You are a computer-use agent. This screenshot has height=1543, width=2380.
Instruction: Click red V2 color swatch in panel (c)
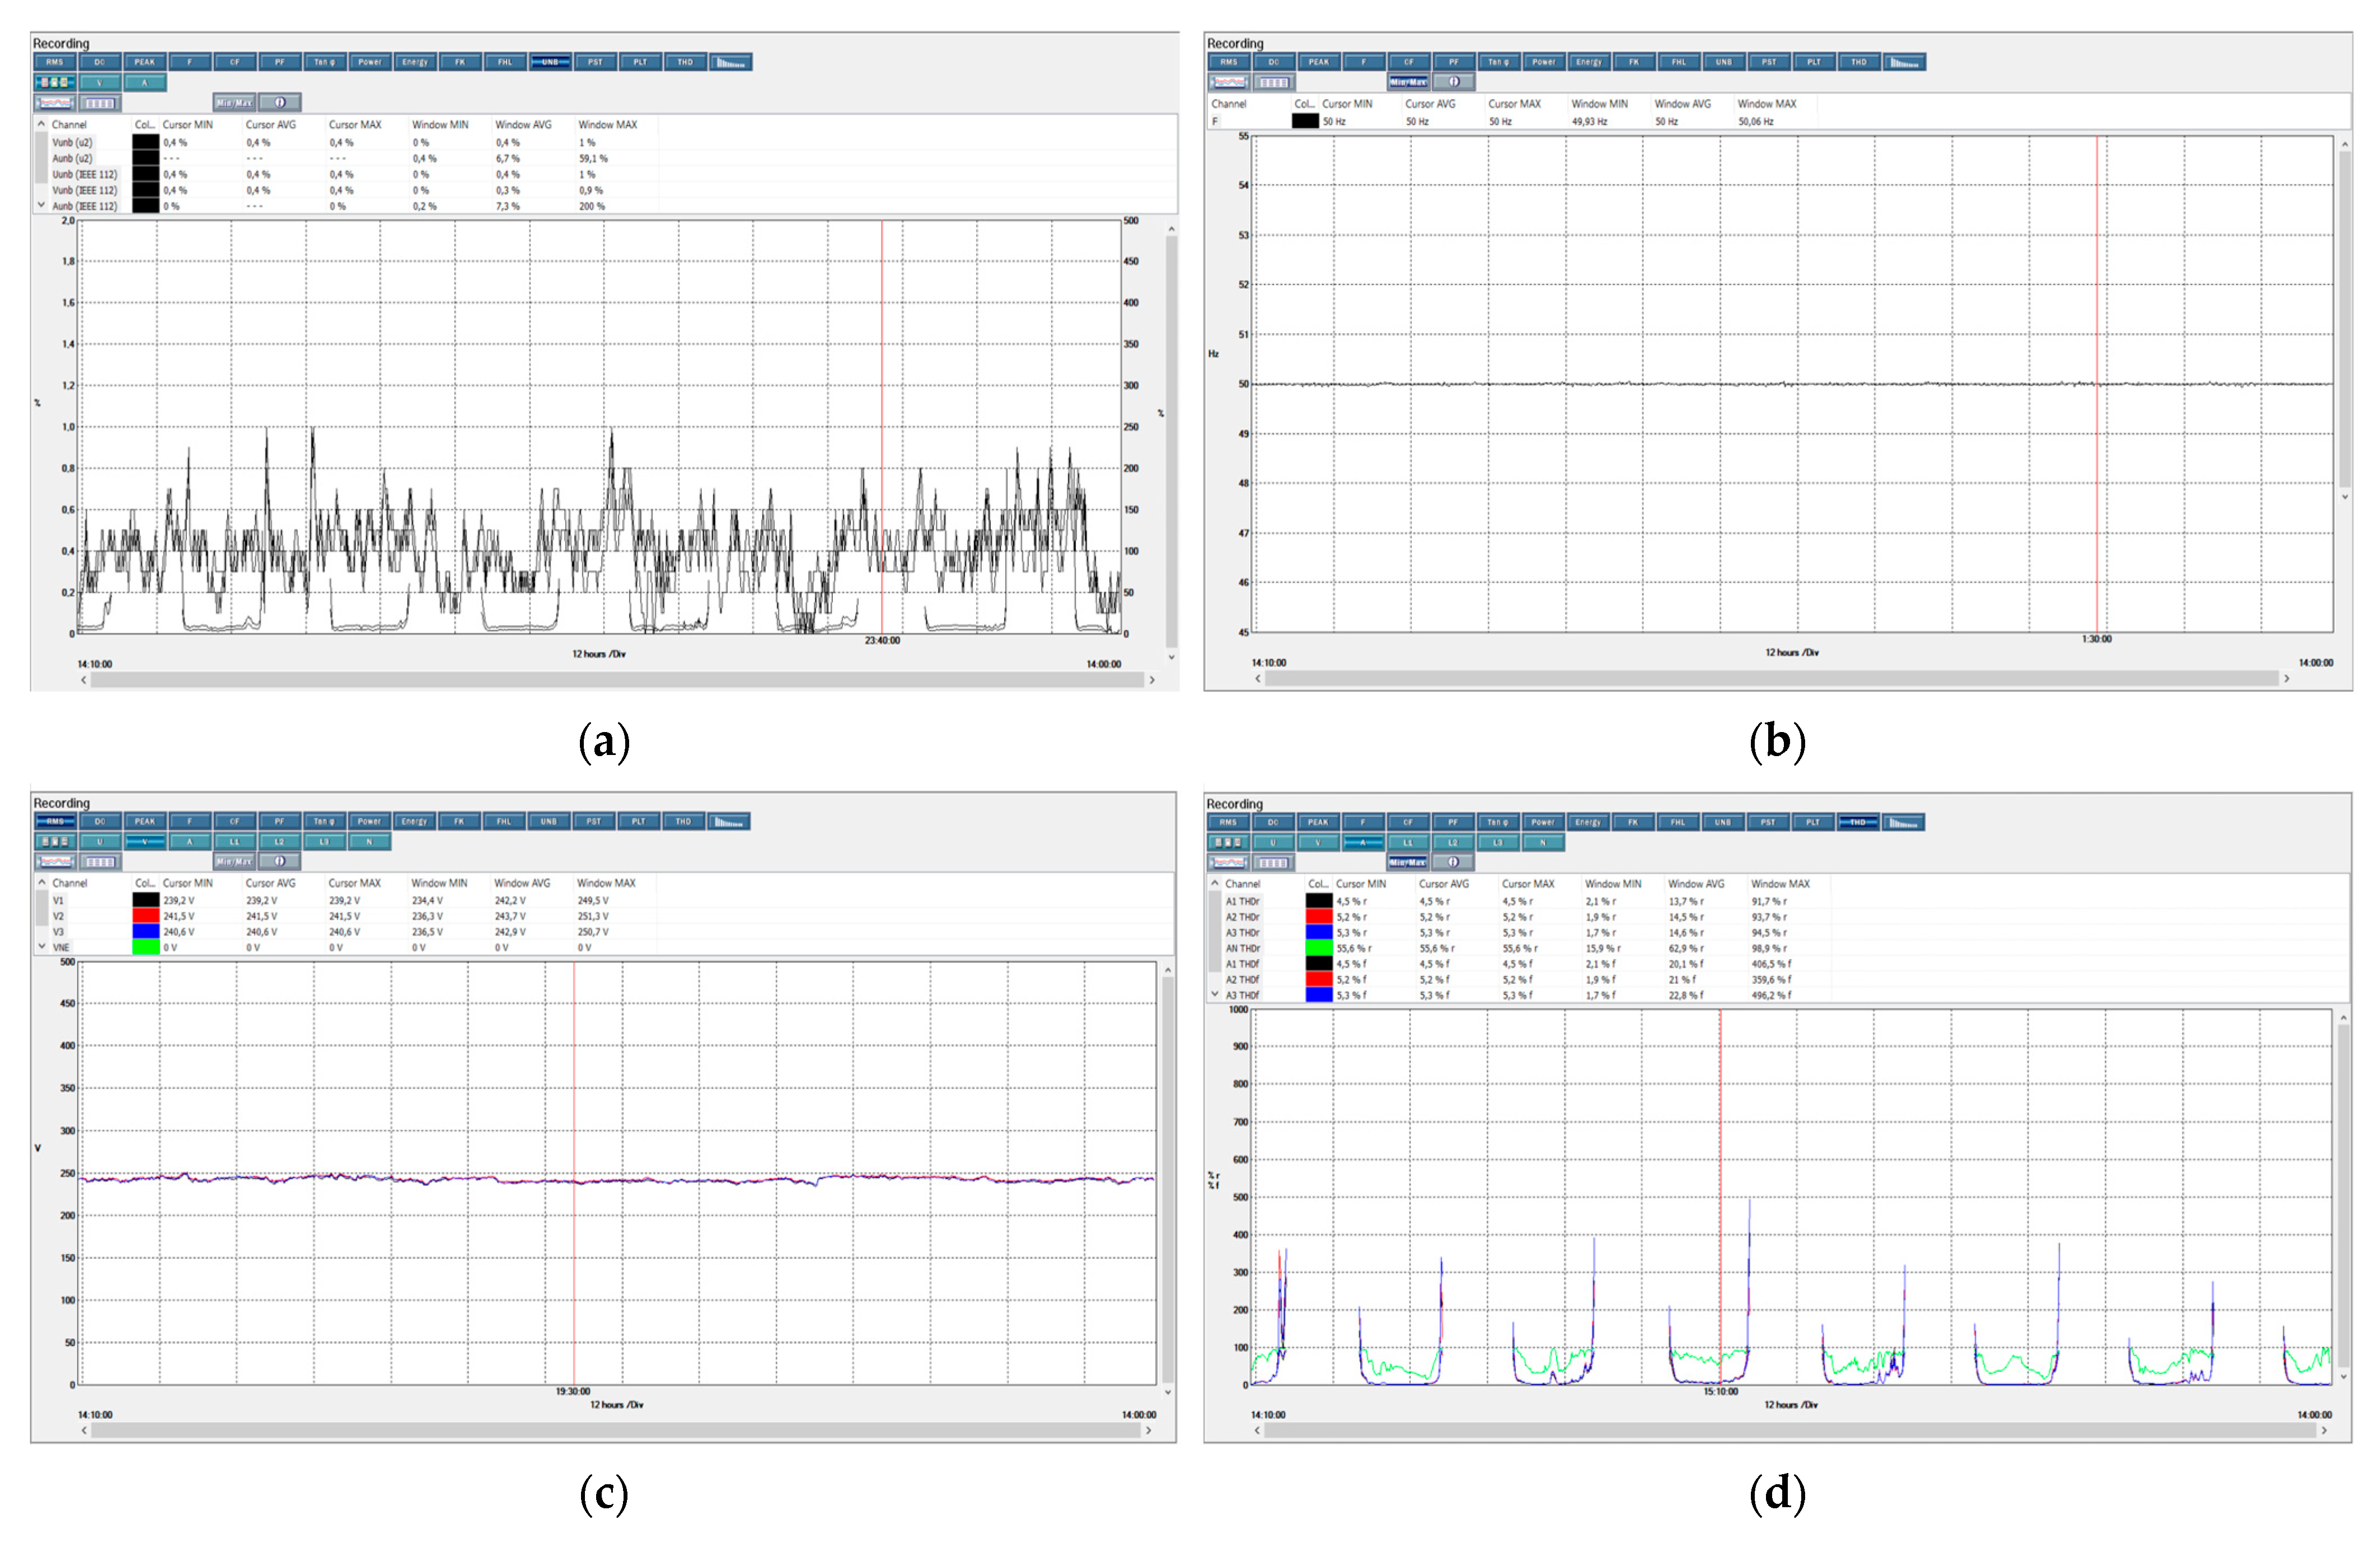[x=146, y=915]
